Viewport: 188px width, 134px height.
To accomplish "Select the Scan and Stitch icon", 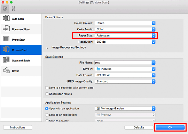I will click(6, 60).
